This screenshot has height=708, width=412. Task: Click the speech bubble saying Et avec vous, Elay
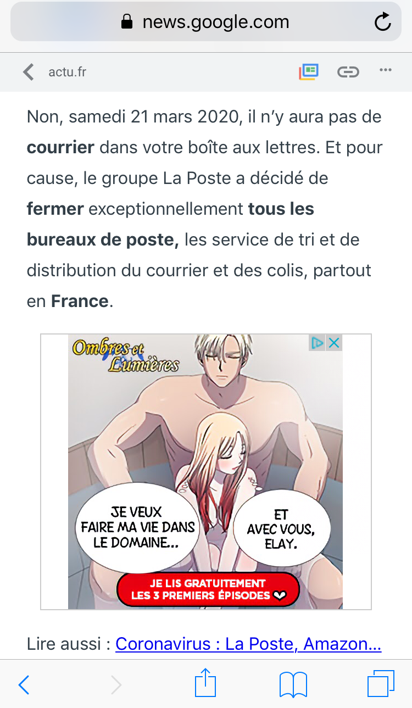click(x=281, y=529)
